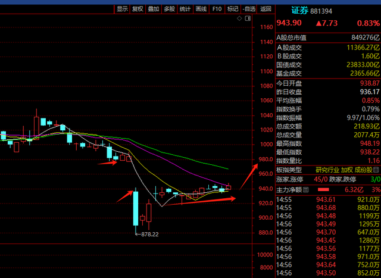Remove from watchlist via -自选
This screenshot has height=278, width=381.
pyautogui.click(x=249, y=10)
